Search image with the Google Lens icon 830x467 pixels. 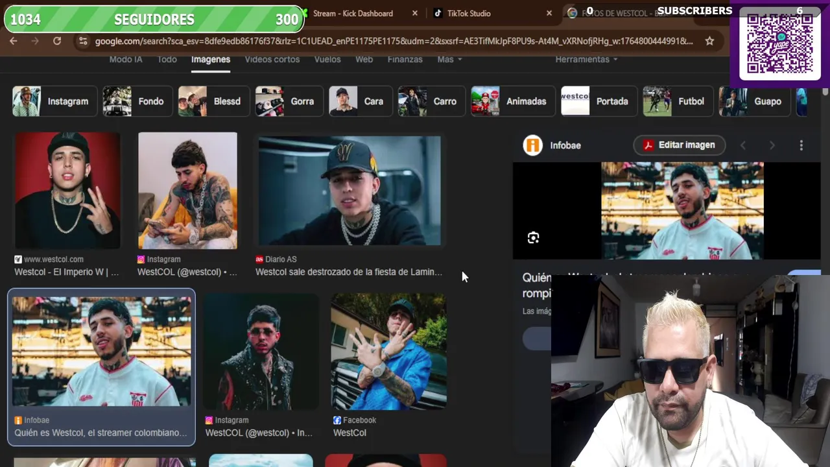pyautogui.click(x=533, y=238)
